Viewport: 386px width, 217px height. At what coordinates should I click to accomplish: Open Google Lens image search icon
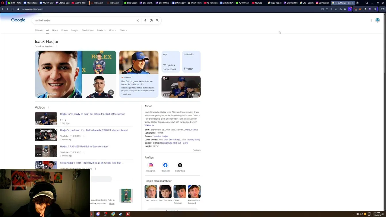(151, 20)
